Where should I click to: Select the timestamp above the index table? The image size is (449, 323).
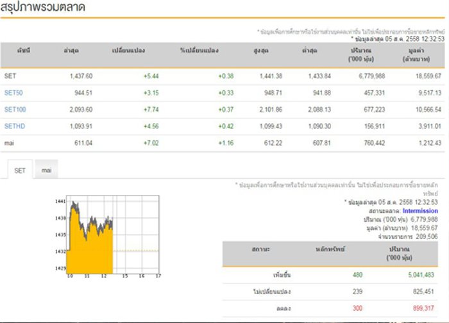point(398,39)
